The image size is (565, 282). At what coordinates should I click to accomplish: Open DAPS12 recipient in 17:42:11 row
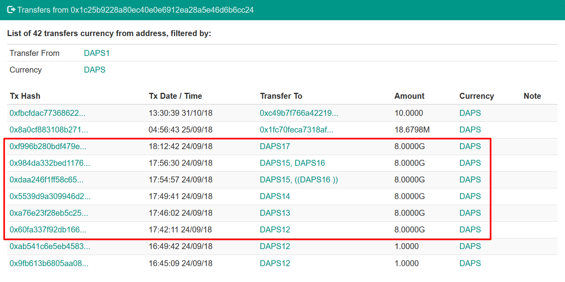pos(275,230)
